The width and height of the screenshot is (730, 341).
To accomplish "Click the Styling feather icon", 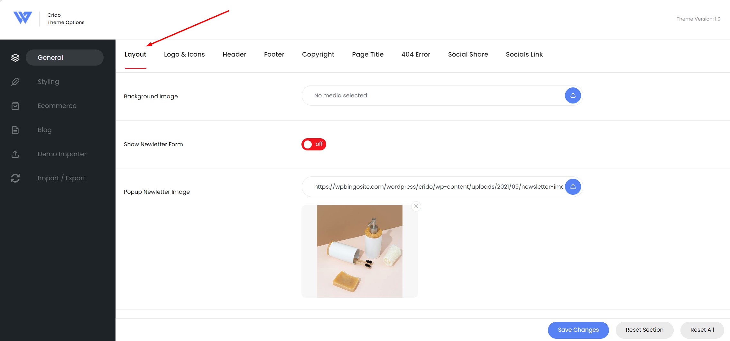I will point(15,82).
